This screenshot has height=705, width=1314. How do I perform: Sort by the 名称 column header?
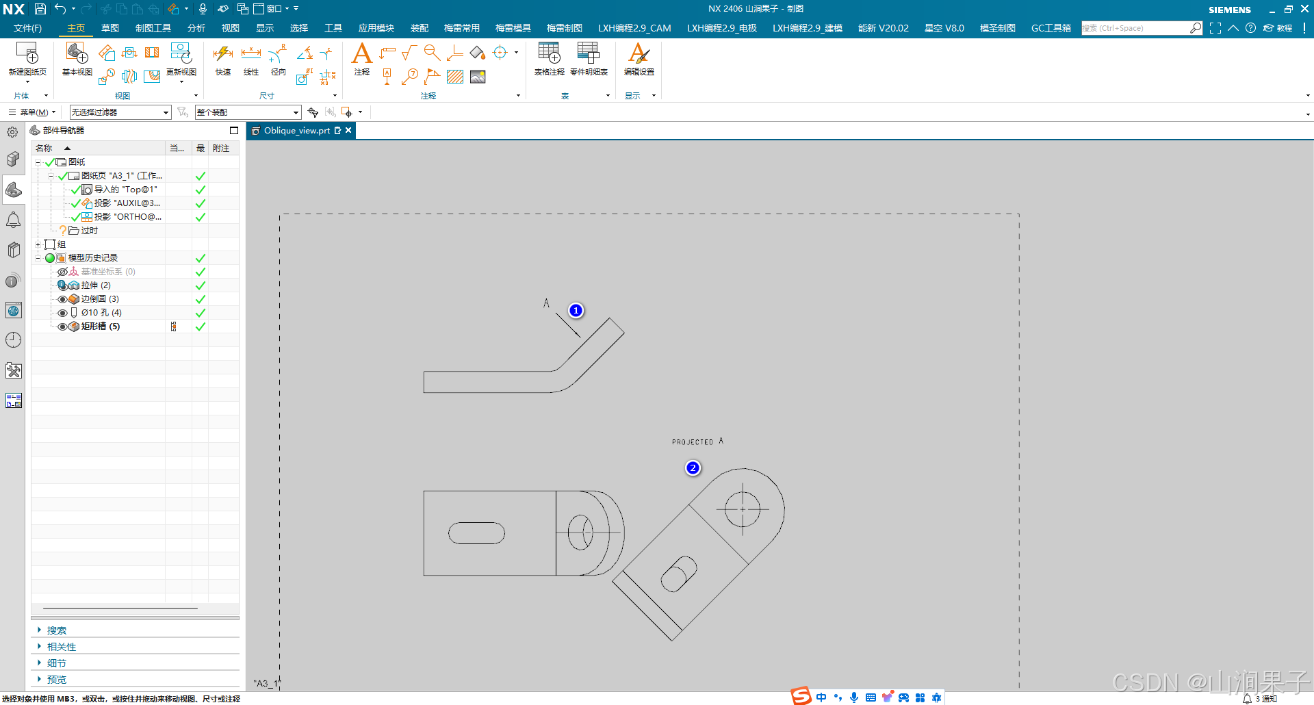coord(98,149)
